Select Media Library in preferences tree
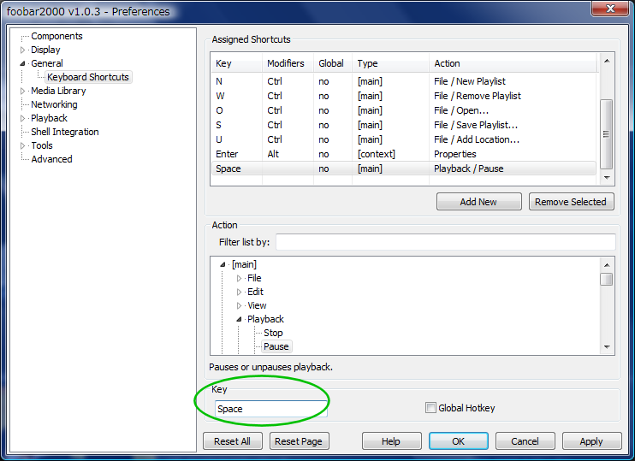This screenshot has height=461, width=635. click(58, 91)
